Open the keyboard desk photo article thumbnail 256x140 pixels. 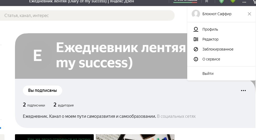(135, 137)
